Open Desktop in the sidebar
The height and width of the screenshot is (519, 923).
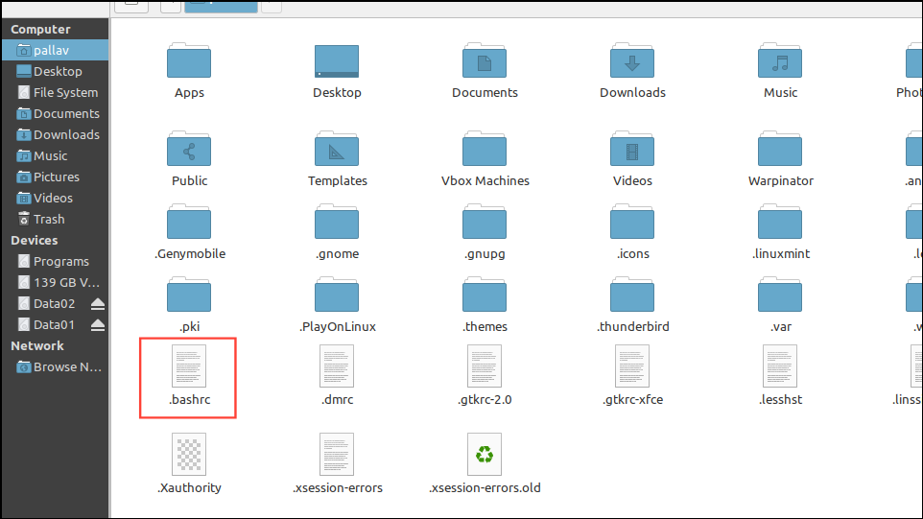point(56,71)
